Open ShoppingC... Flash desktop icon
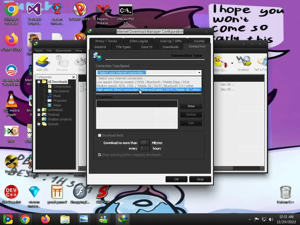This screenshot has width=300, height=225. [x=80, y=194]
